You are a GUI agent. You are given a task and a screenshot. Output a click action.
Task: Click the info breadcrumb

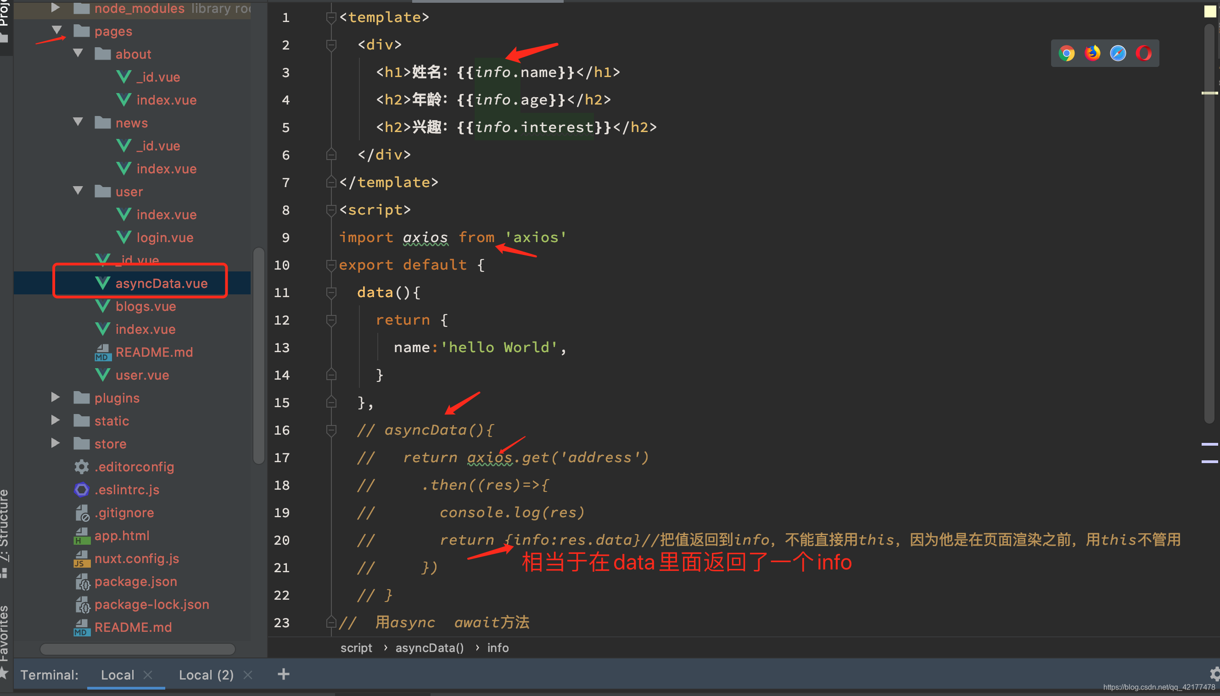tap(498, 648)
